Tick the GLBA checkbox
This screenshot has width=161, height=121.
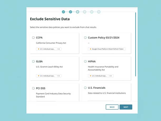tap(33, 61)
